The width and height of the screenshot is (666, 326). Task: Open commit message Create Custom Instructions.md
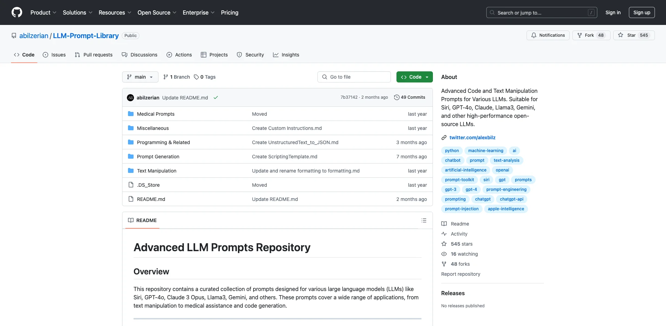pos(287,128)
